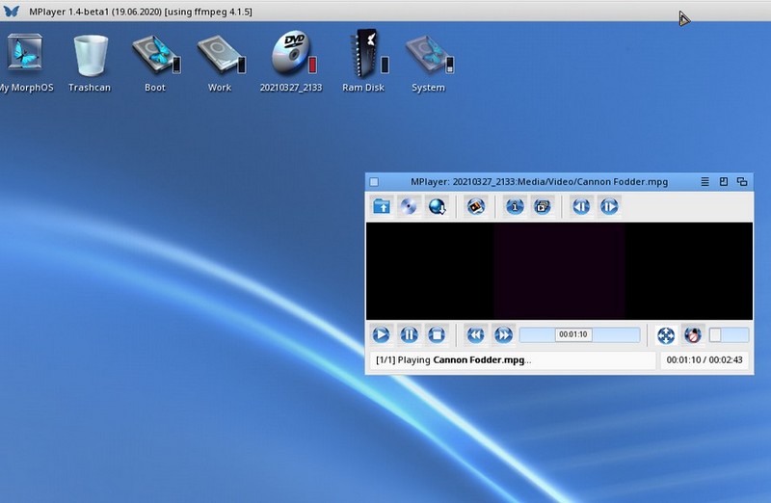Click the Open File folder icon

click(382, 206)
